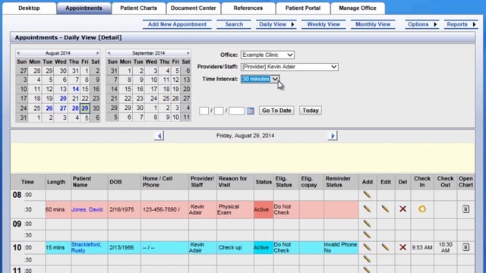Open patient link Shackleford, Rusty
The image size is (486, 273).
point(86,247)
